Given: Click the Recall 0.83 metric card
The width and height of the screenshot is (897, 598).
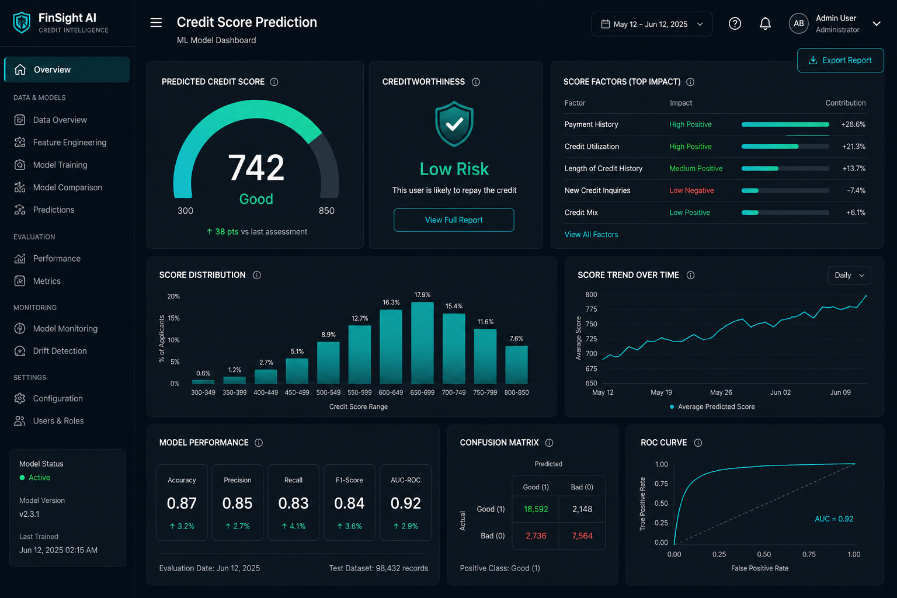Looking at the screenshot, I should (293, 502).
